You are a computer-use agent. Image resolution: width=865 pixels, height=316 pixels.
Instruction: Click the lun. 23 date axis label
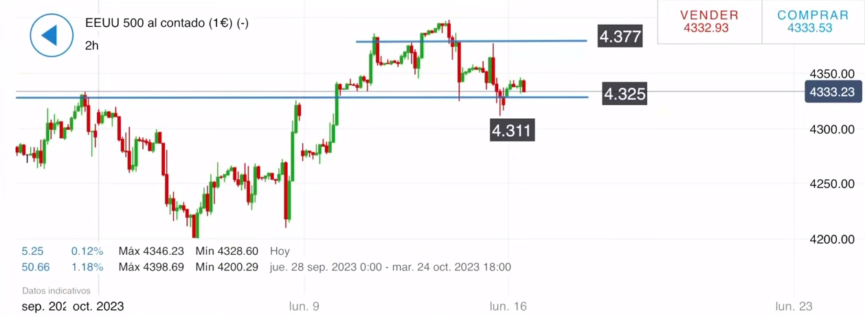click(x=794, y=306)
